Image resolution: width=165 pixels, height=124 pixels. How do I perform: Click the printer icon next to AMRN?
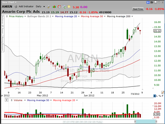coord(16,7)
